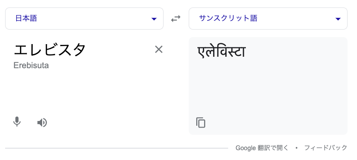Clear the source text with the X
The width and height of the screenshot is (357, 160).
[159, 49]
